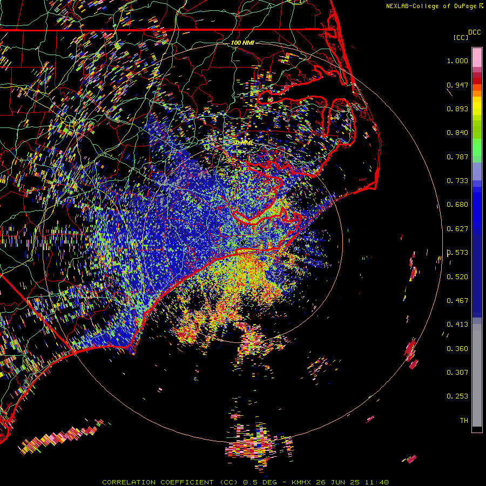
Task: Click the 11:40 time stamp
Action: pos(377,482)
